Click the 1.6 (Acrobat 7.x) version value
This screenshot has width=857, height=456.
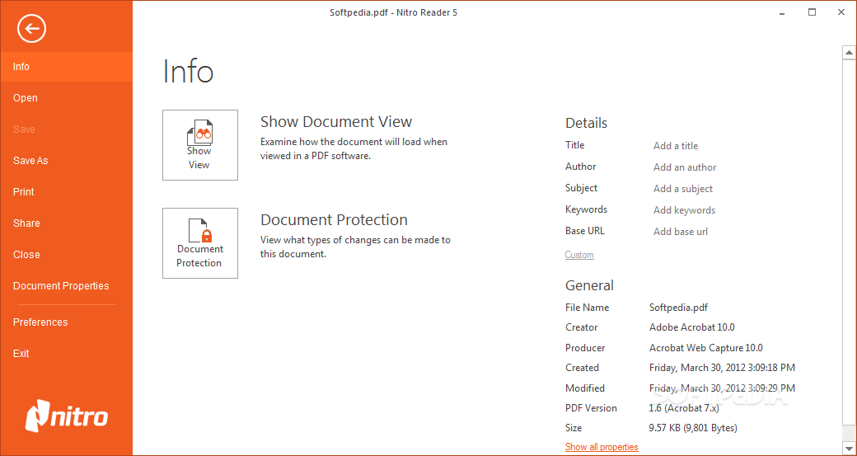point(684,408)
